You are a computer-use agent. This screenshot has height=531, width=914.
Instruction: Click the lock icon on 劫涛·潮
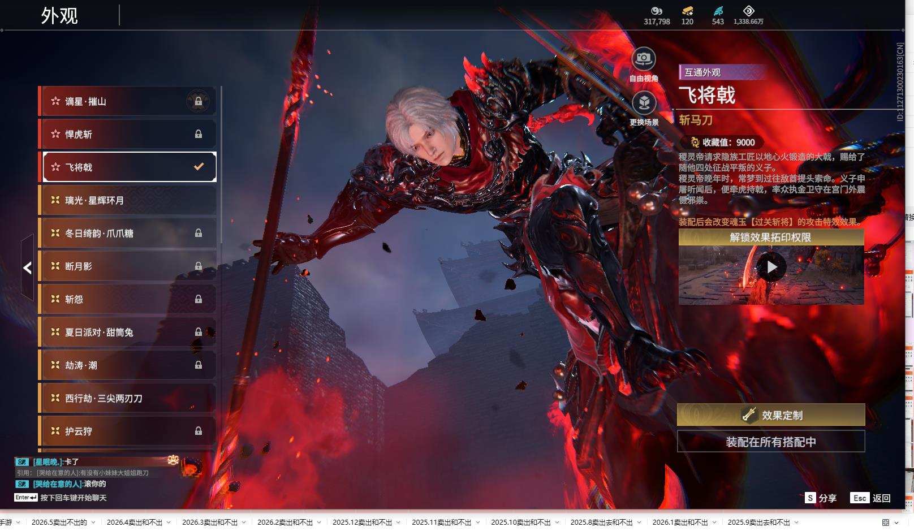point(199,365)
